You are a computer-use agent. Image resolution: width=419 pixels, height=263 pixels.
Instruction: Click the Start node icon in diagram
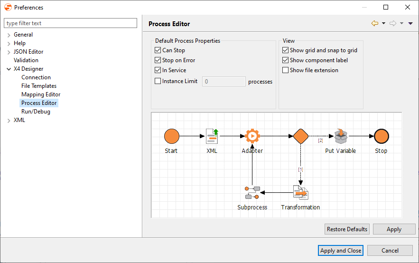click(x=171, y=136)
